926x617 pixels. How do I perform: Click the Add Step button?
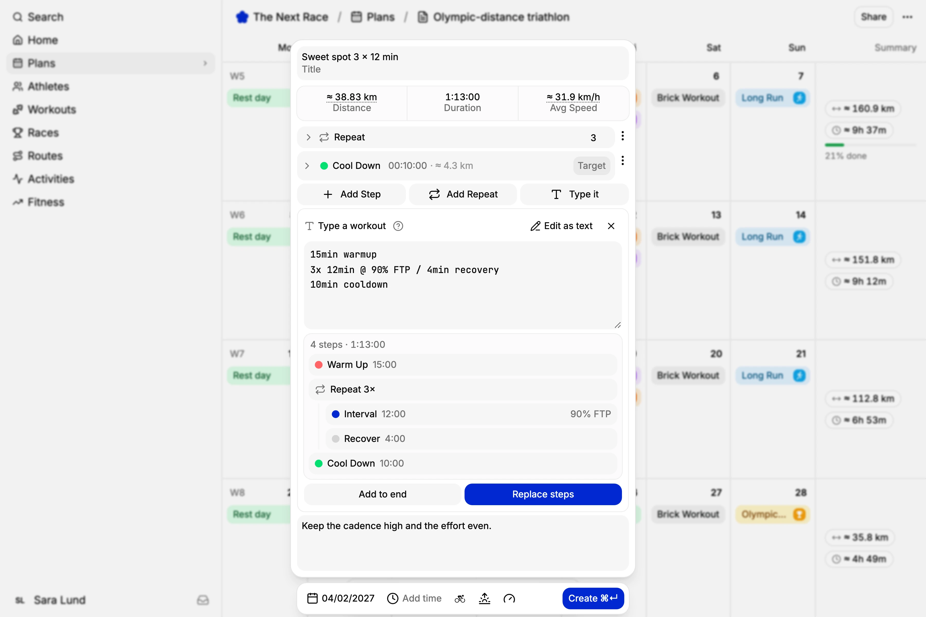(x=352, y=194)
